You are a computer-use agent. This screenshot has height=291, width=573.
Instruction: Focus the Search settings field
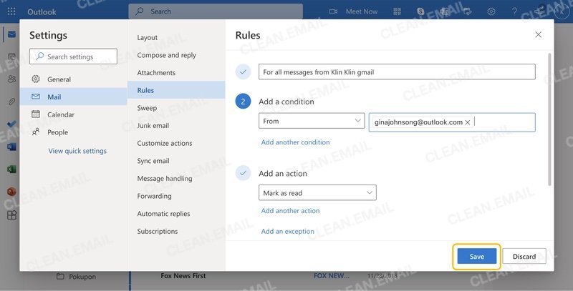point(73,56)
